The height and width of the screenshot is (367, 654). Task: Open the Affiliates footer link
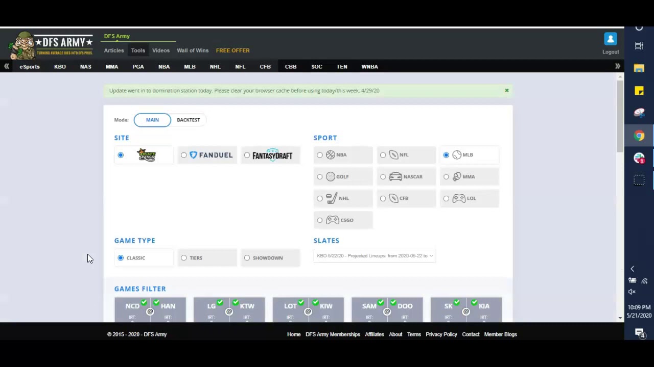pos(375,334)
